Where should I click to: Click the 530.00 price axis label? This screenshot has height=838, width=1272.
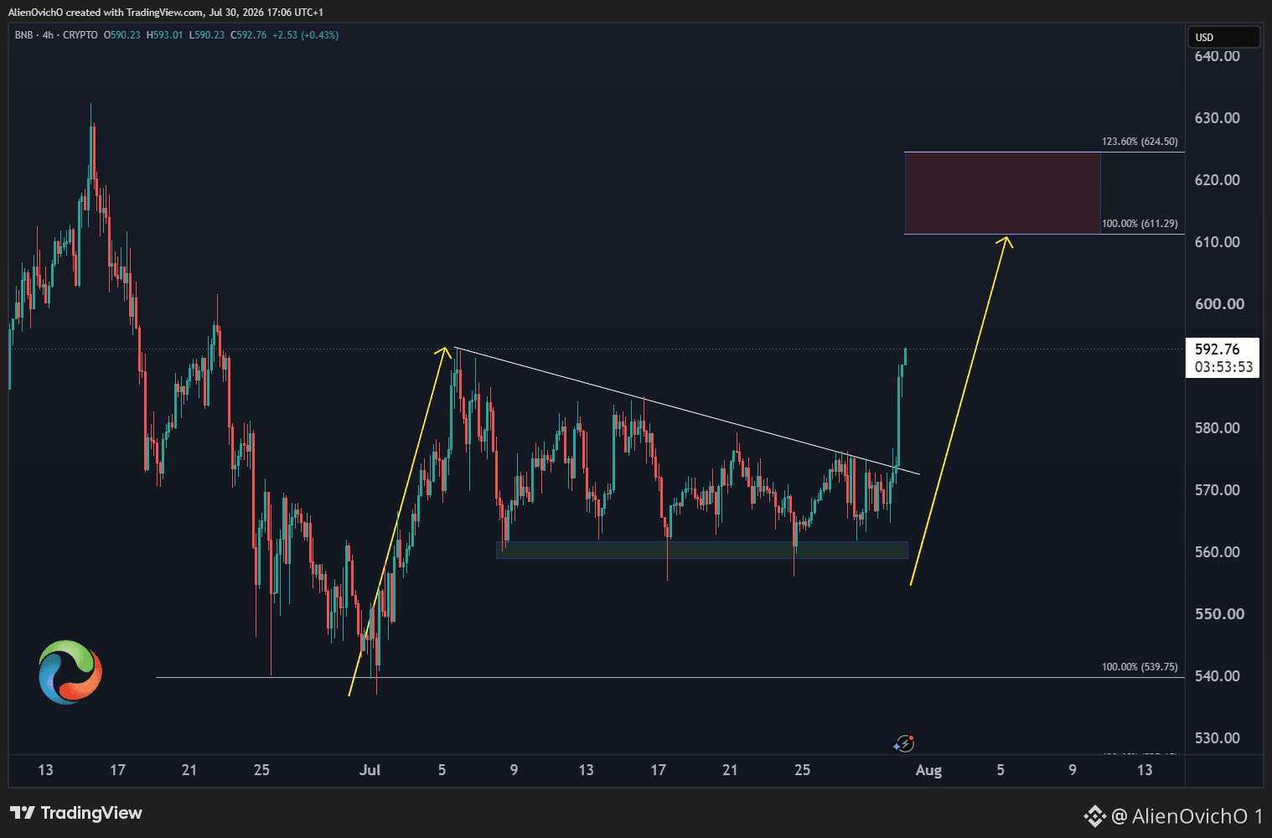coord(1218,738)
